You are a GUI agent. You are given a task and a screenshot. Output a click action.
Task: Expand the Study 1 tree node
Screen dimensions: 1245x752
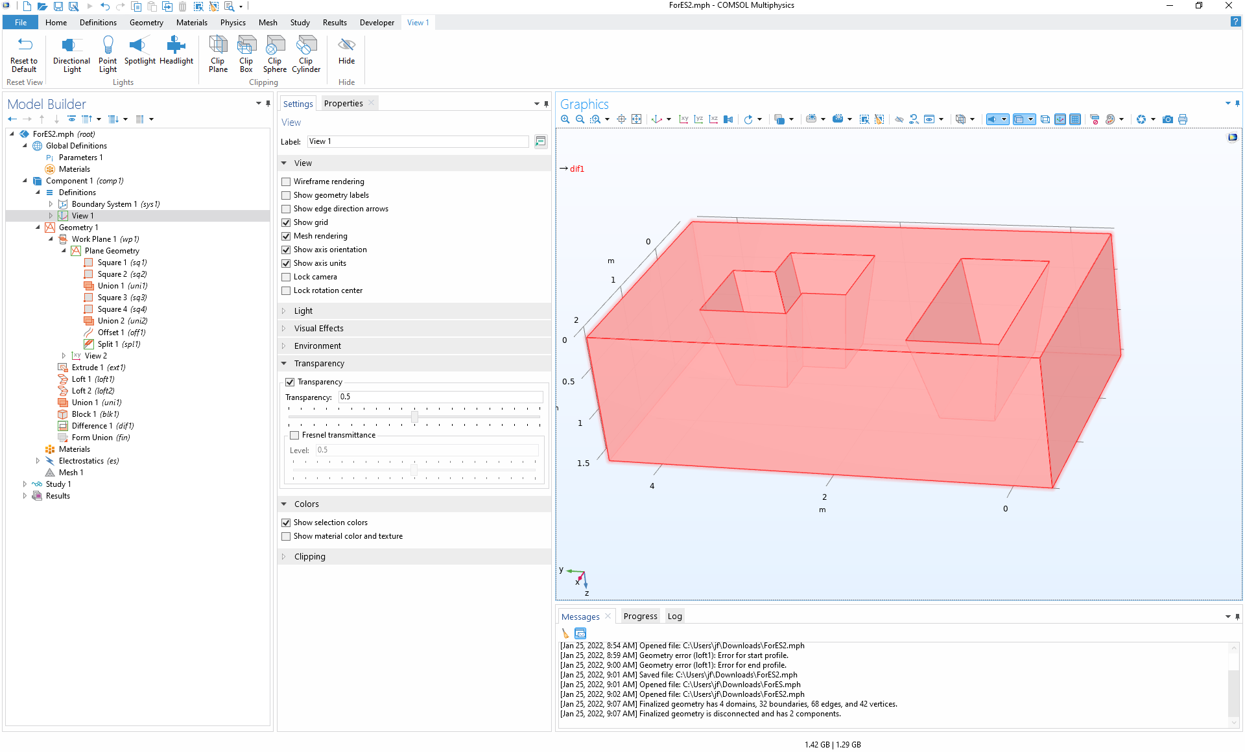(x=25, y=484)
